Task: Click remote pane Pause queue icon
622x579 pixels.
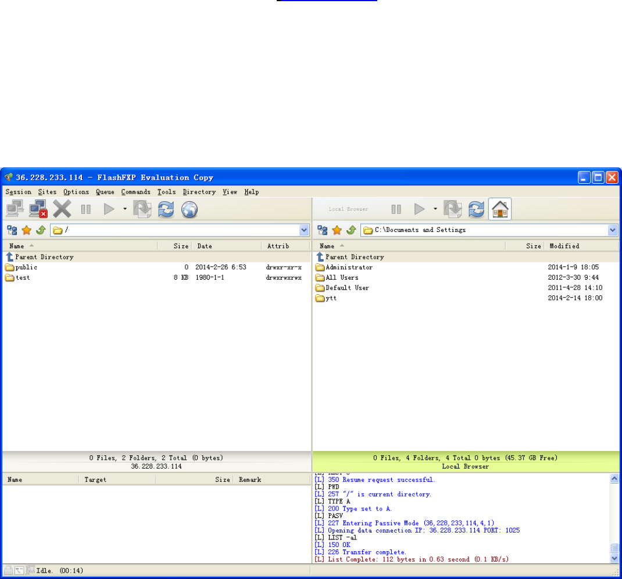Action: coord(85,209)
